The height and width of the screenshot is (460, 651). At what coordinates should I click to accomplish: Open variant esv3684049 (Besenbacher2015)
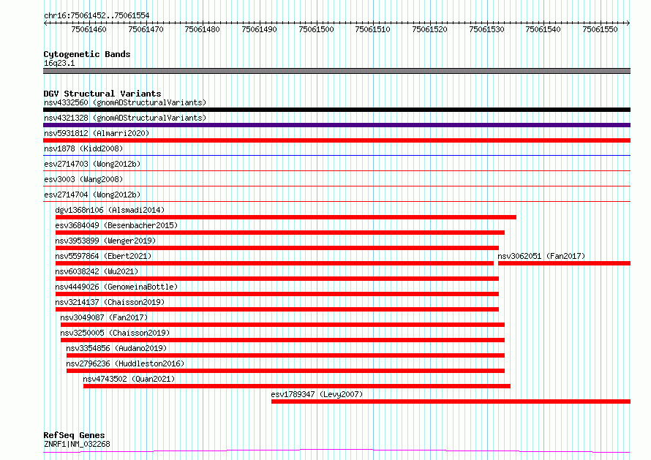116,225
